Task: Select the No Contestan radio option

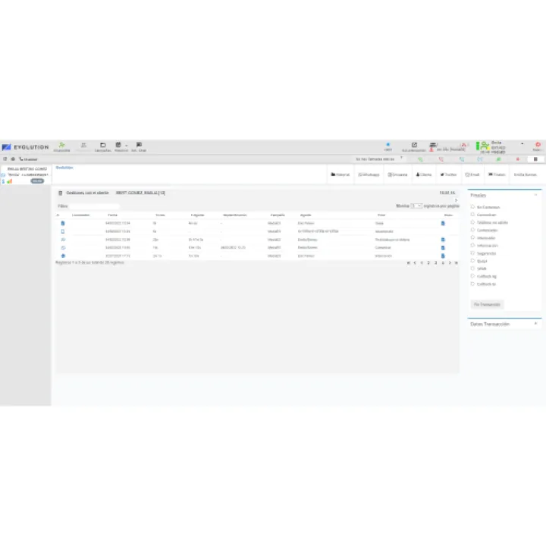Action: tap(473, 206)
